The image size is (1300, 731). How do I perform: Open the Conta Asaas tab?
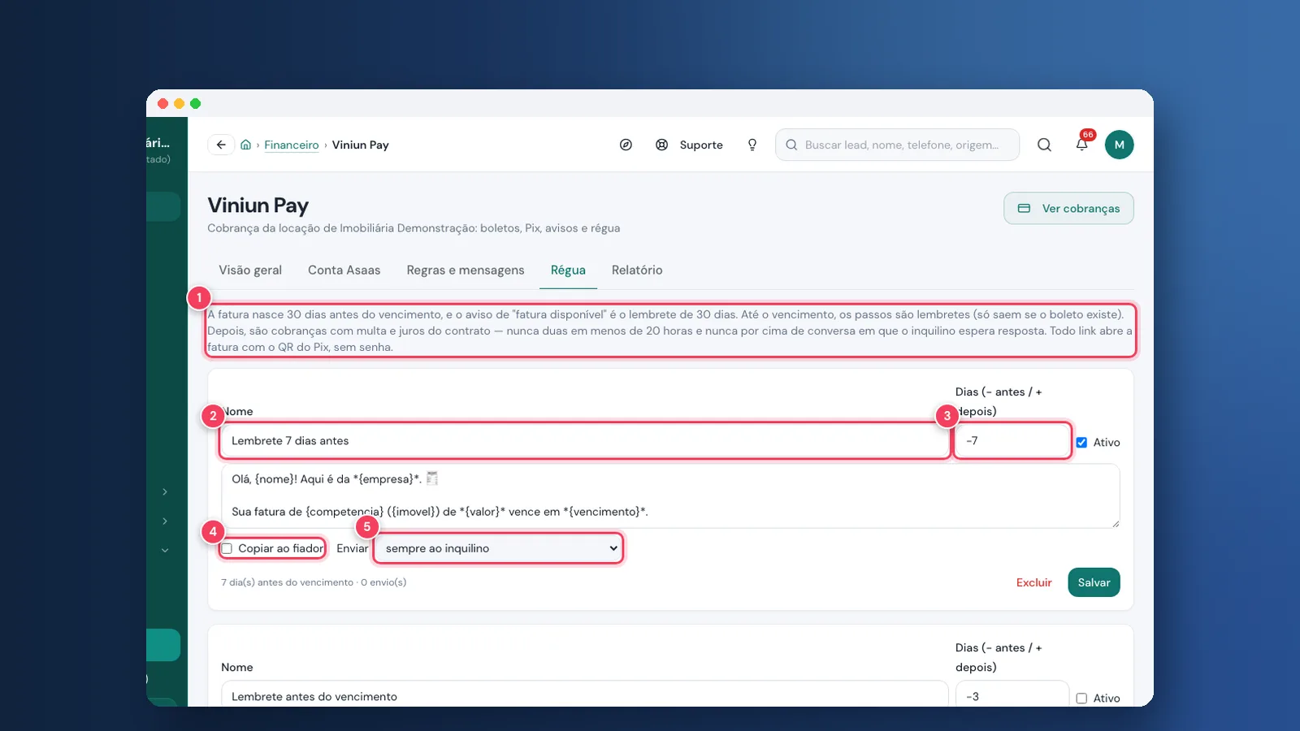(x=344, y=270)
